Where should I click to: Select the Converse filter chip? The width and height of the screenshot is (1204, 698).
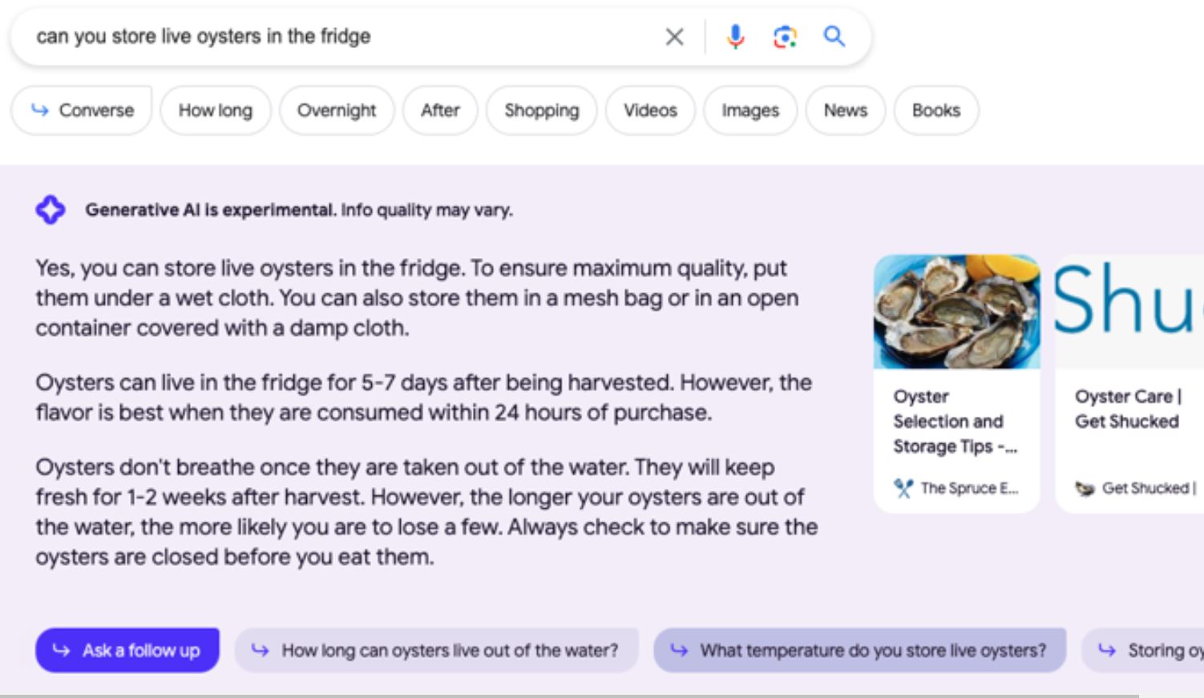tap(82, 111)
